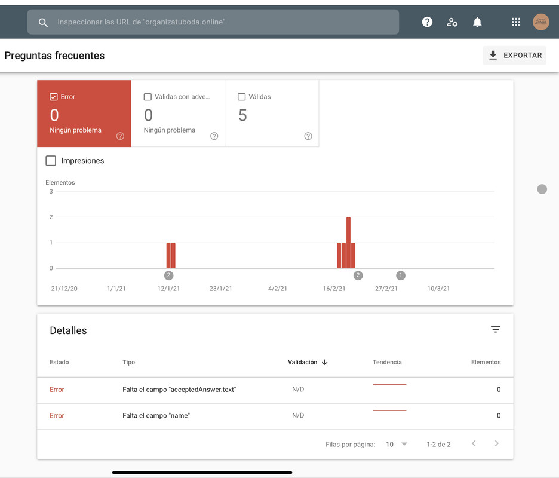This screenshot has height=478, width=559.
Task: Open the acceptedAnswer.text error row
Action: coord(275,390)
